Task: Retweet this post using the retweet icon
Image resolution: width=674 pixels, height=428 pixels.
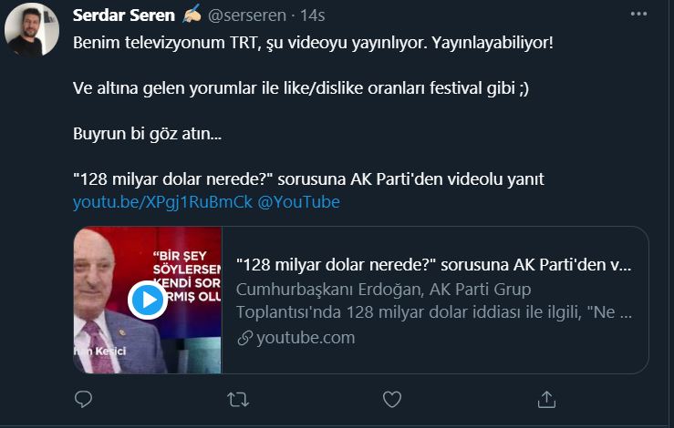Action: [238, 399]
